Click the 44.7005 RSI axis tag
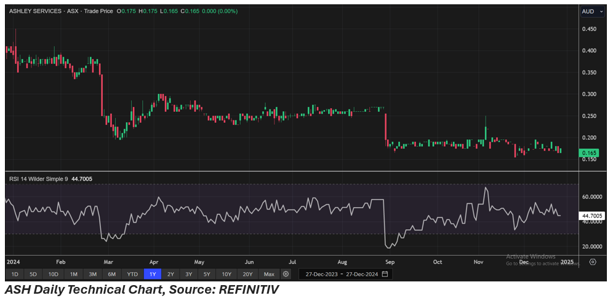613x298 pixels. 592,216
